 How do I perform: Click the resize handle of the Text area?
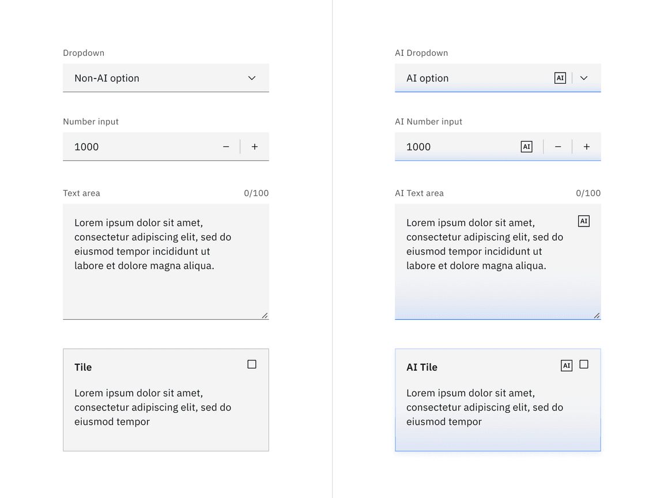265,315
